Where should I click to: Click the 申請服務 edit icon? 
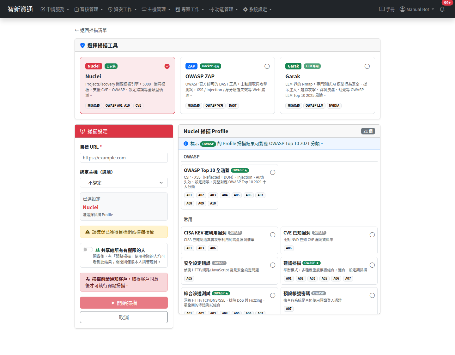(x=43, y=9)
